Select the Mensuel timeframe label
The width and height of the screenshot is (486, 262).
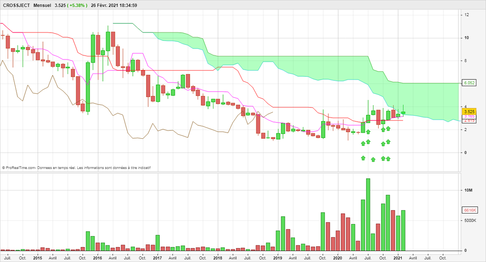(x=43, y=5)
